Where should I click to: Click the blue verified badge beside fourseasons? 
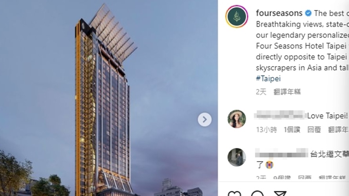(x=308, y=13)
